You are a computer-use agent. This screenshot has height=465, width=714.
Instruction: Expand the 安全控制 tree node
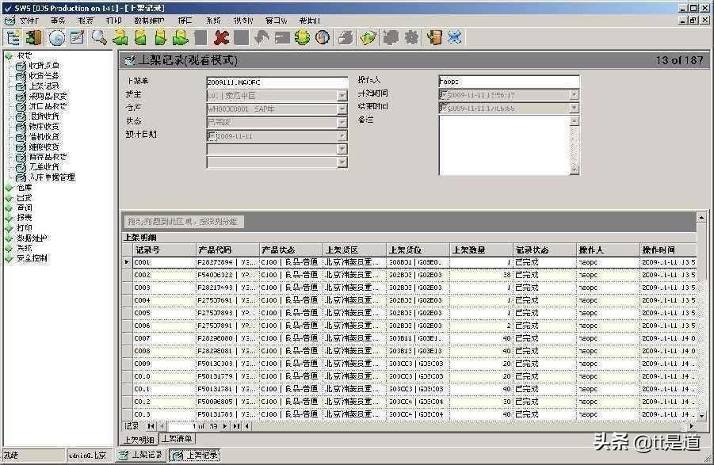9,258
